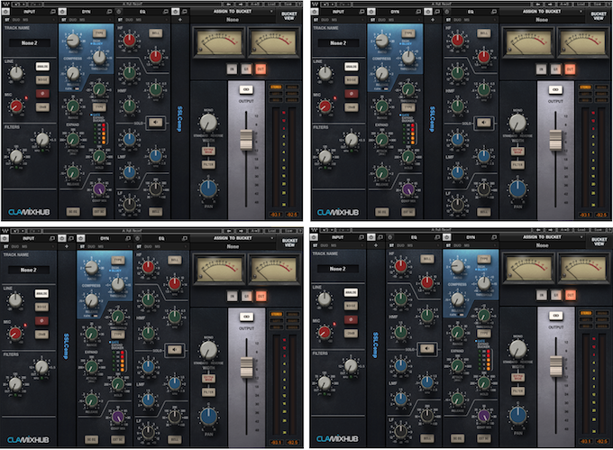Open SSLComp insert menu in bottom-left window

pyautogui.click(x=66, y=346)
